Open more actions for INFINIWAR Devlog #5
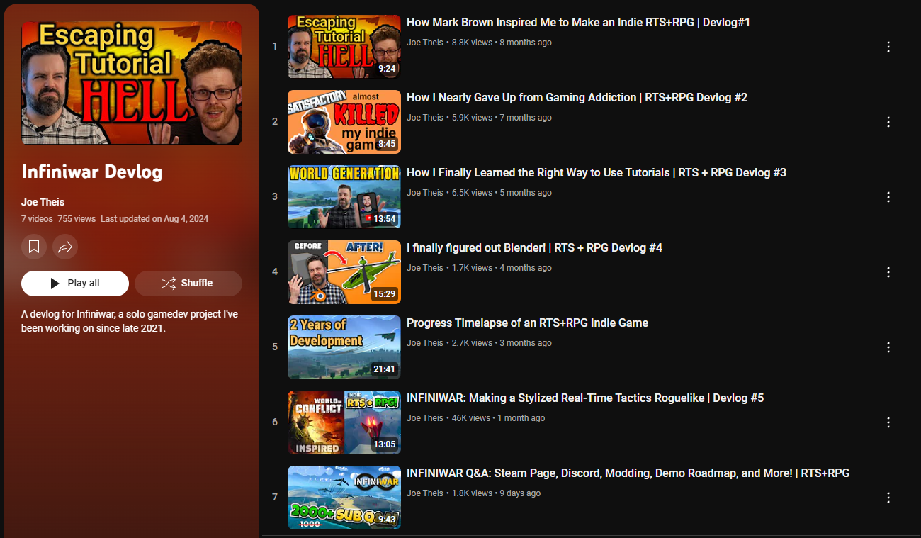Image resolution: width=921 pixels, height=538 pixels. 888,422
